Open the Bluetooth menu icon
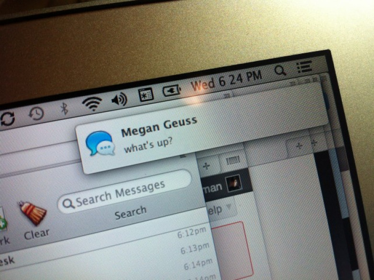 tap(64, 109)
